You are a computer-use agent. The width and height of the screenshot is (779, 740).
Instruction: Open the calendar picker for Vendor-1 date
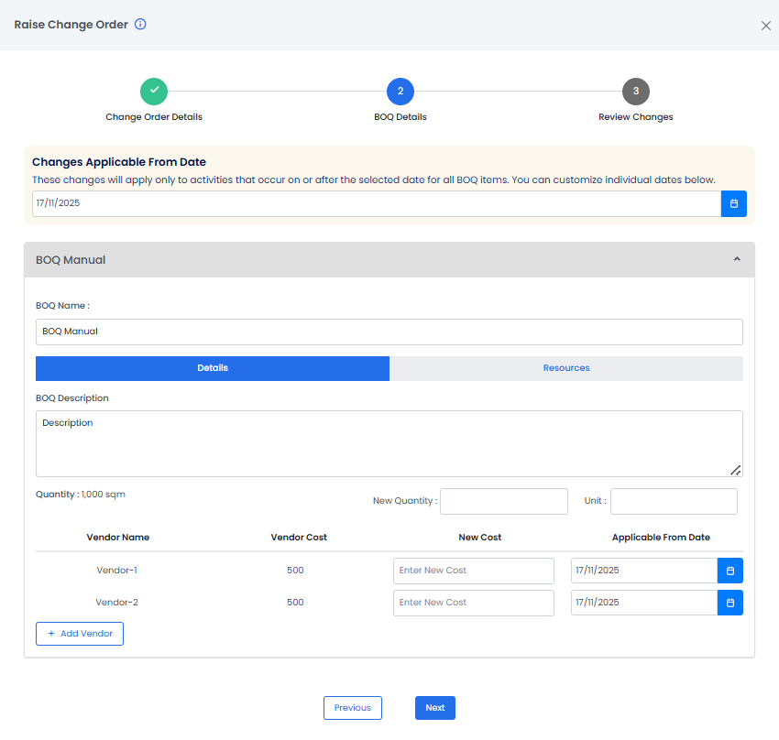pyautogui.click(x=730, y=571)
